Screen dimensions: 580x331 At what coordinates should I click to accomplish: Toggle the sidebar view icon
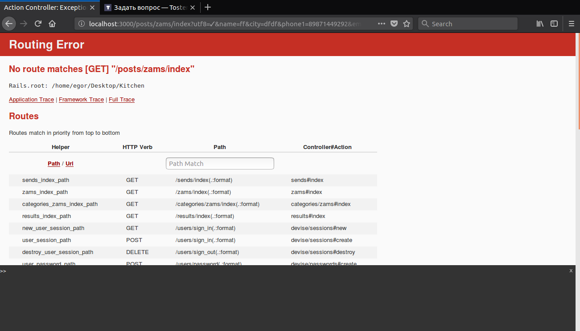pyautogui.click(x=554, y=24)
